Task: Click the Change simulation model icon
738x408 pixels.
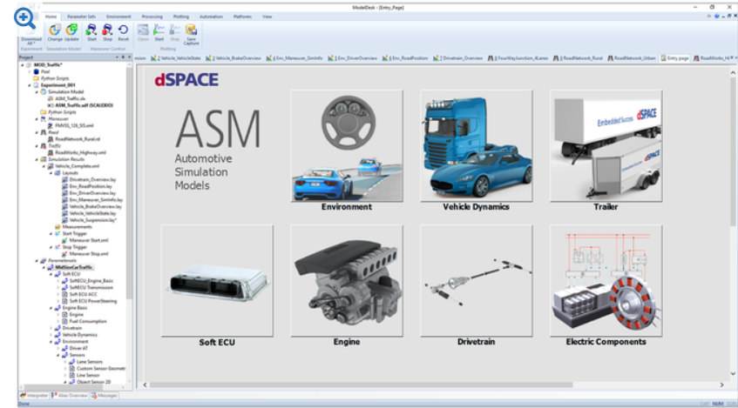Action: click(55, 31)
